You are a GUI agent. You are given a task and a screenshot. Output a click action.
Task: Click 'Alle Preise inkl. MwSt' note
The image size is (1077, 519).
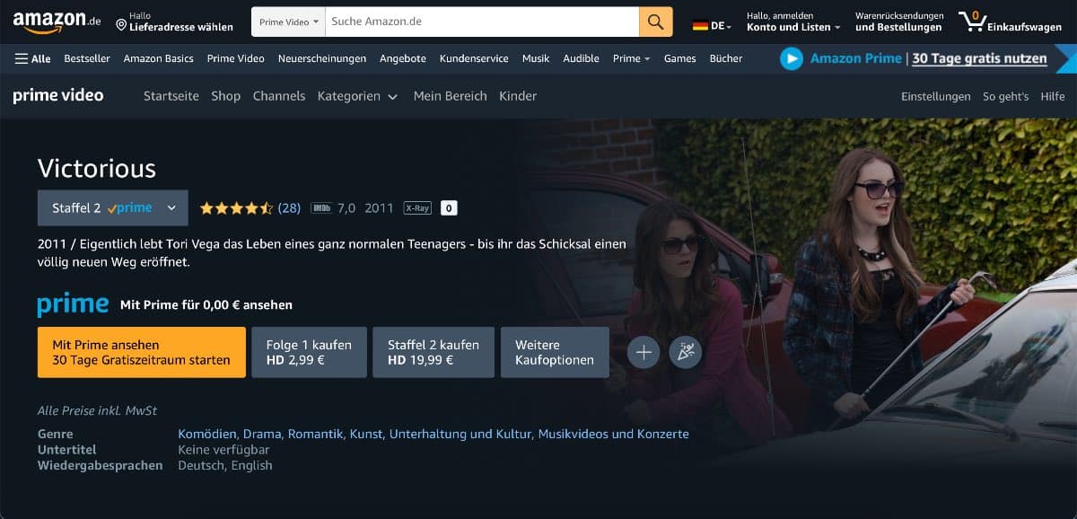coord(97,410)
